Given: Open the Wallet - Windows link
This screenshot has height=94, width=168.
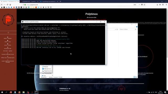Looking at the screenshot, I should [x=8, y=38].
